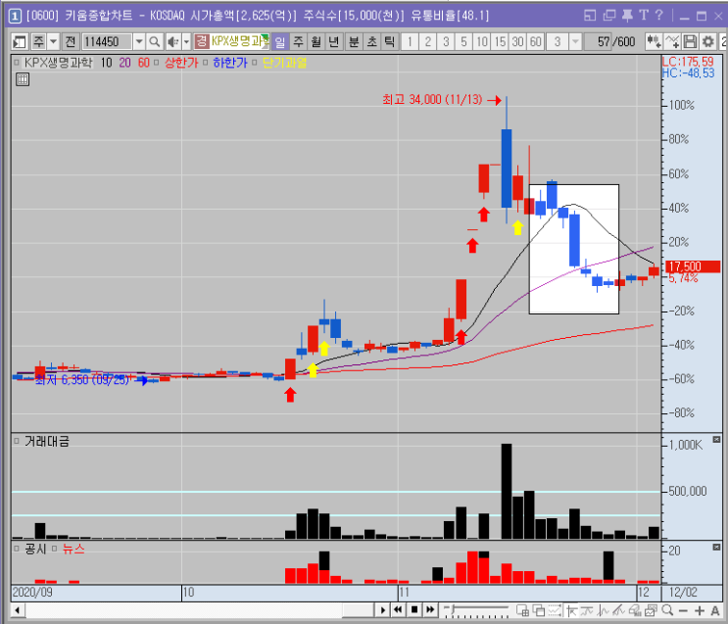Click the minus zoom-out icon at bottom

(x=683, y=610)
